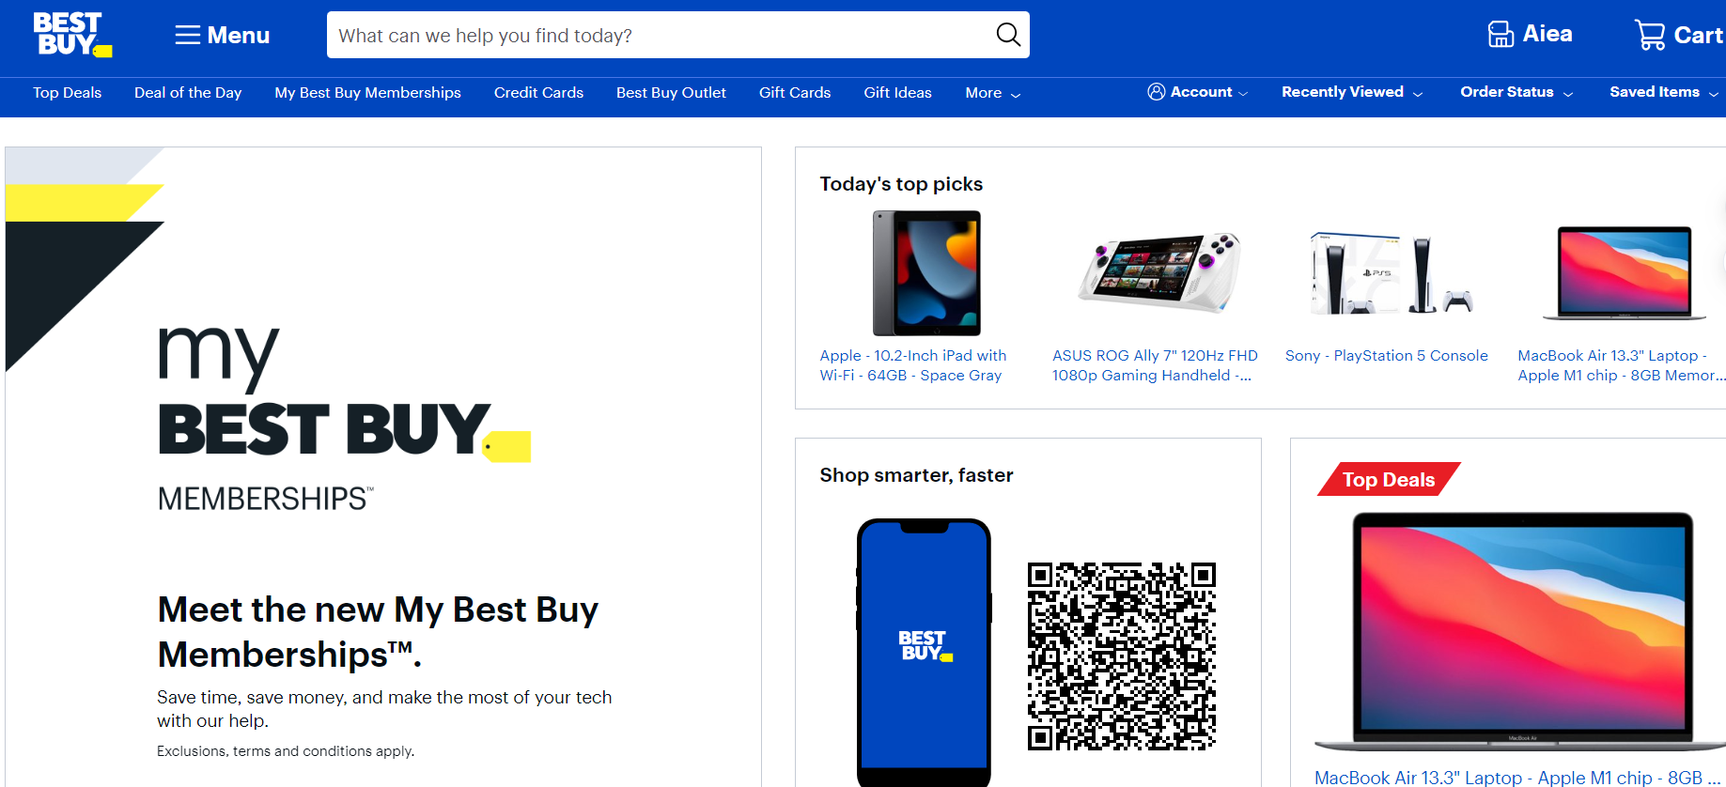
Task: Open the Sony PlayStation 5 Console link
Action: click(x=1386, y=356)
